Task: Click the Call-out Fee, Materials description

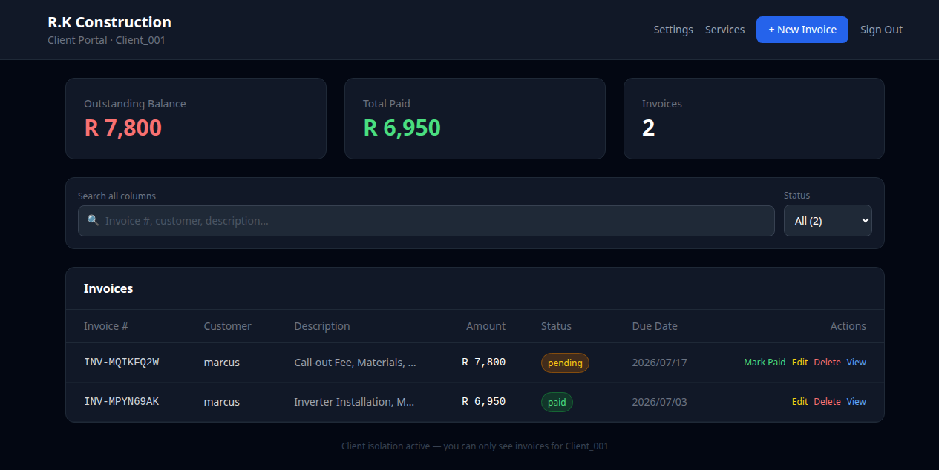Action: (355, 363)
